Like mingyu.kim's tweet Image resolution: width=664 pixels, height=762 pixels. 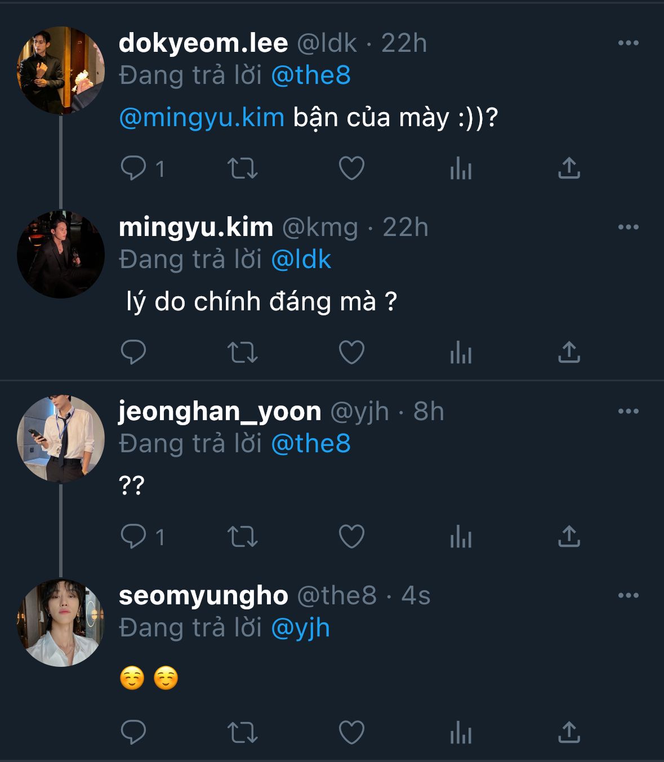tap(351, 352)
